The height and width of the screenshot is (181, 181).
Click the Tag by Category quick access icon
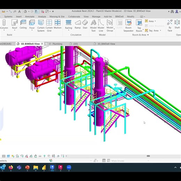tap(15, 11)
